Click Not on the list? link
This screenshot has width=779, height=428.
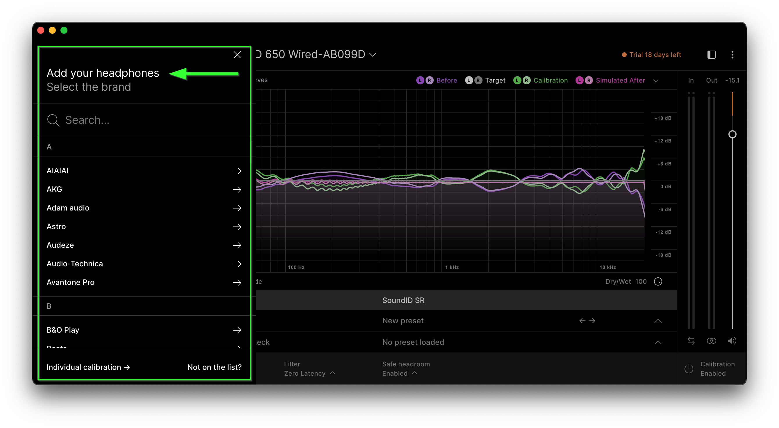click(215, 367)
